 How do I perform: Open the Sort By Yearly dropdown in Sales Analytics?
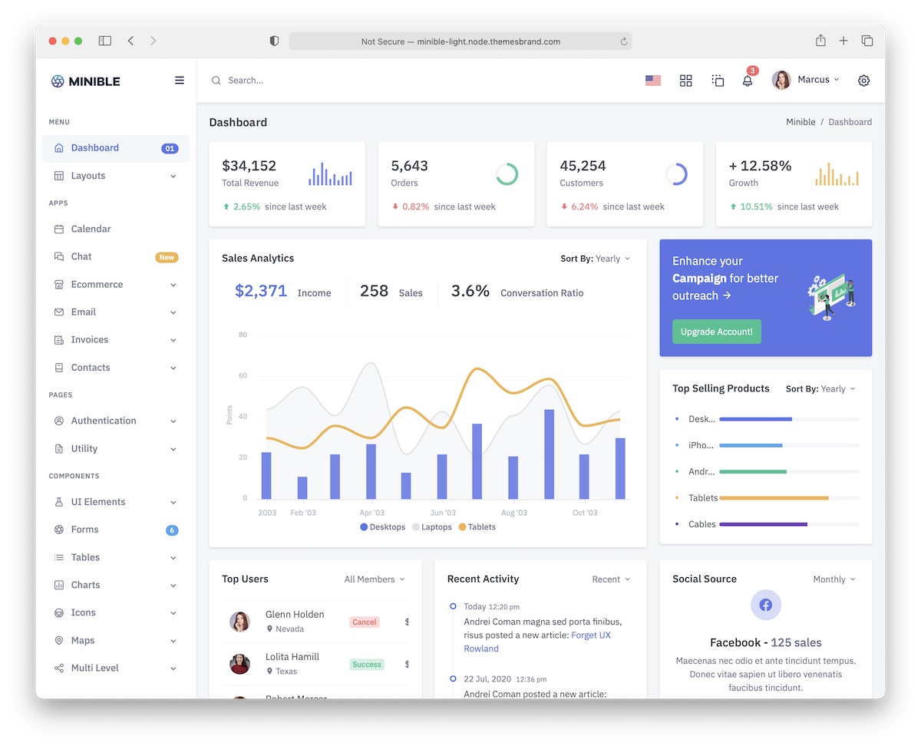pos(596,259)
